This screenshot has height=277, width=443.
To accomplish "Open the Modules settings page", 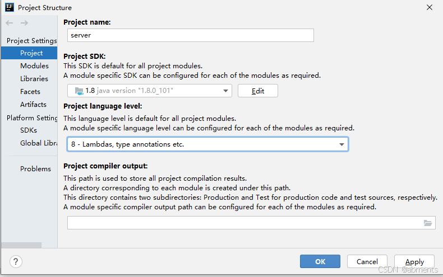I will (x=34, y=66).
